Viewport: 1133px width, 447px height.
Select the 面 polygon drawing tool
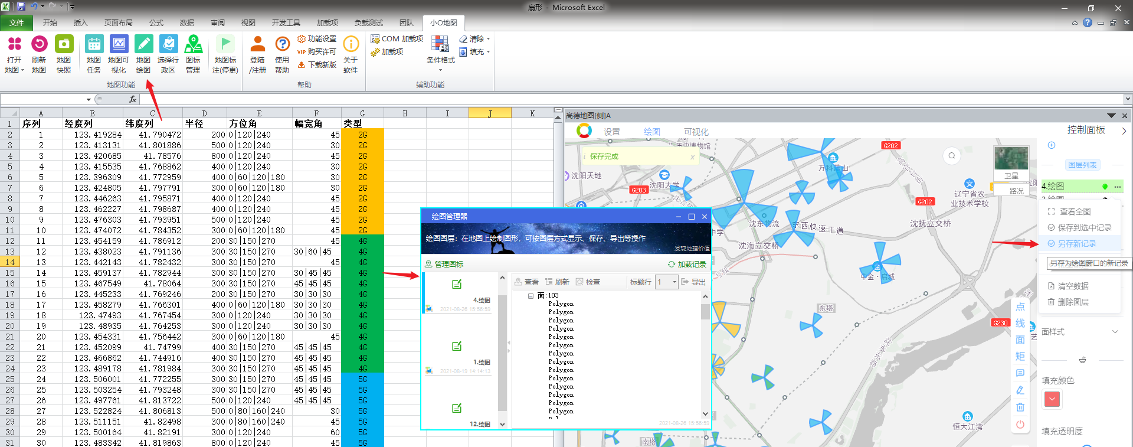1020,340
